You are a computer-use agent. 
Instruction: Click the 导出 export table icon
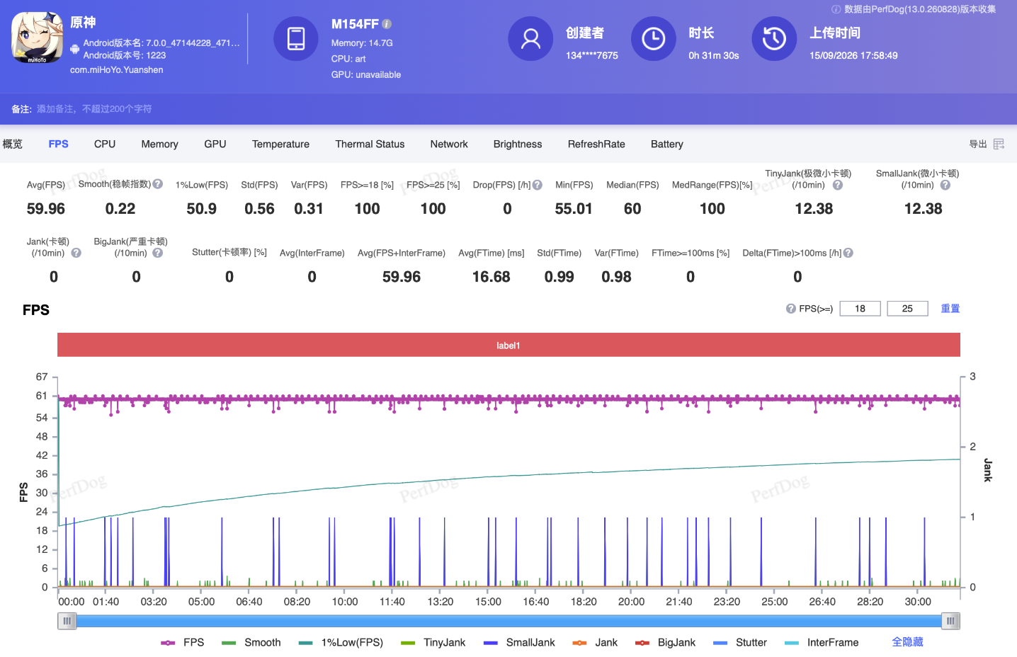tap(999, 144)
